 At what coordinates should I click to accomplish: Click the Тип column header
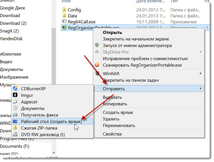[x=174, y=1]
